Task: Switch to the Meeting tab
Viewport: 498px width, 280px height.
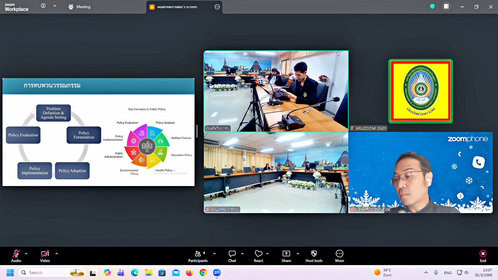Action: tap(80, 7)
